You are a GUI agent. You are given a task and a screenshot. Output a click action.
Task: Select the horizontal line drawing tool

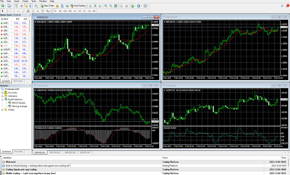click(x=18, y=11)
